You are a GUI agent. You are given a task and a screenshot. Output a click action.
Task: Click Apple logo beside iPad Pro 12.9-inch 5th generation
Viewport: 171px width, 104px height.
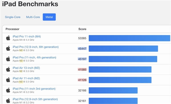(8, 101)
